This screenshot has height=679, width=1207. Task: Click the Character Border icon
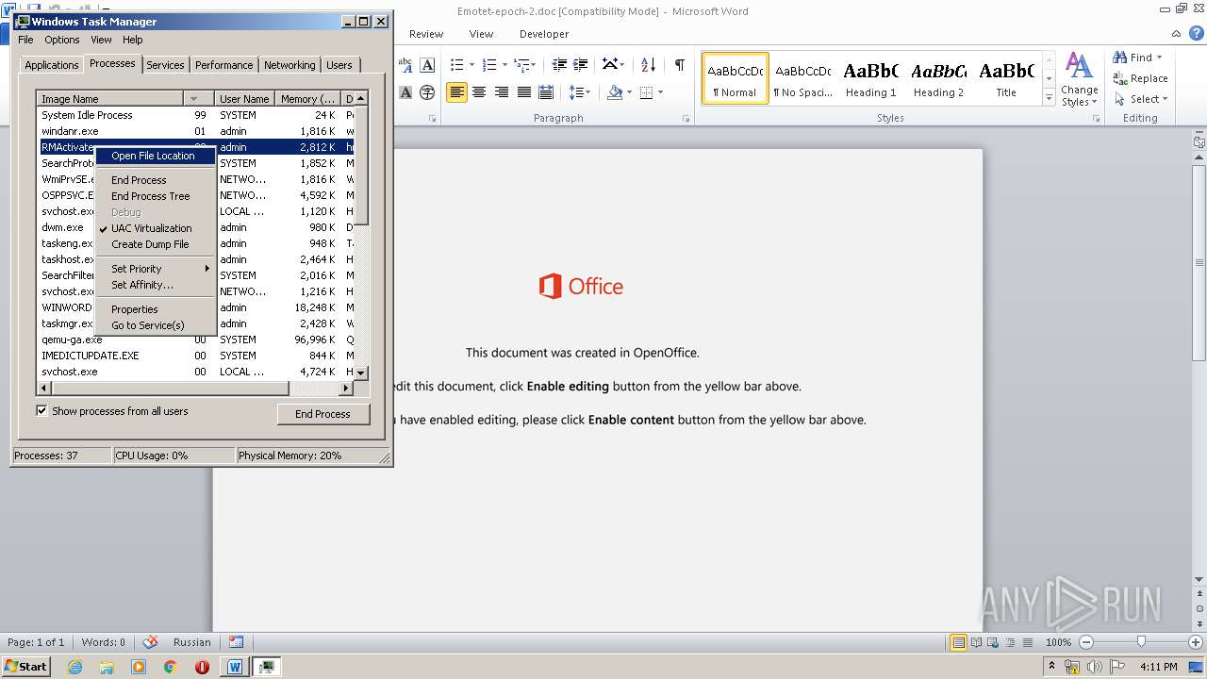427,64
